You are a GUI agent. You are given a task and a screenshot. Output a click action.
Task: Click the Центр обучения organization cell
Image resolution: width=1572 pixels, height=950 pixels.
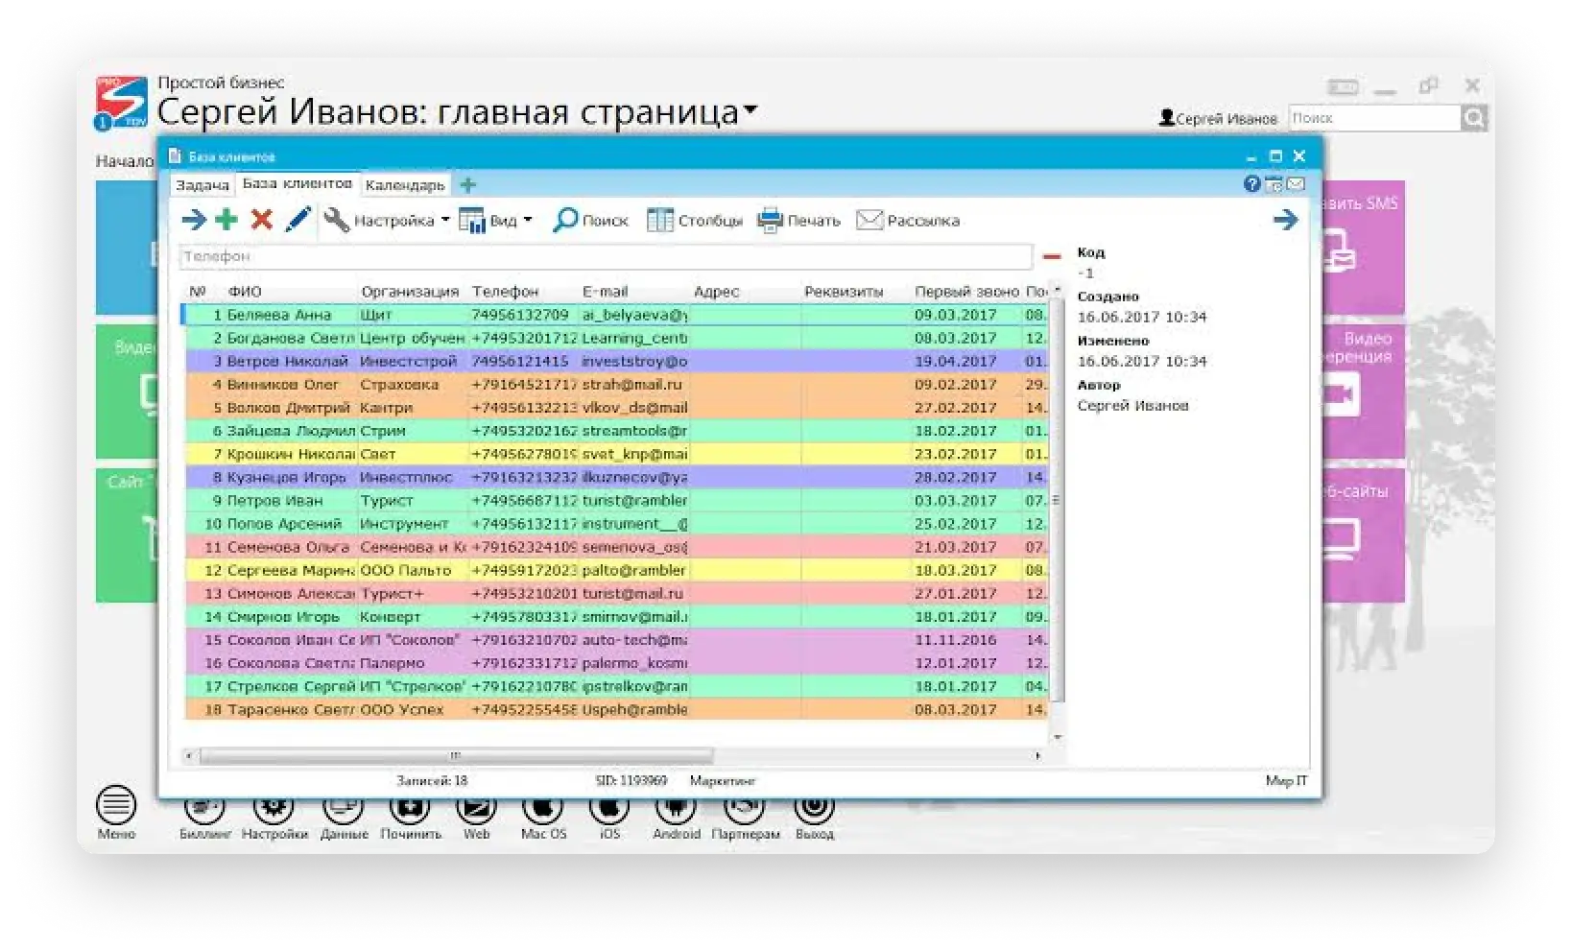click(x=412, y=339)
